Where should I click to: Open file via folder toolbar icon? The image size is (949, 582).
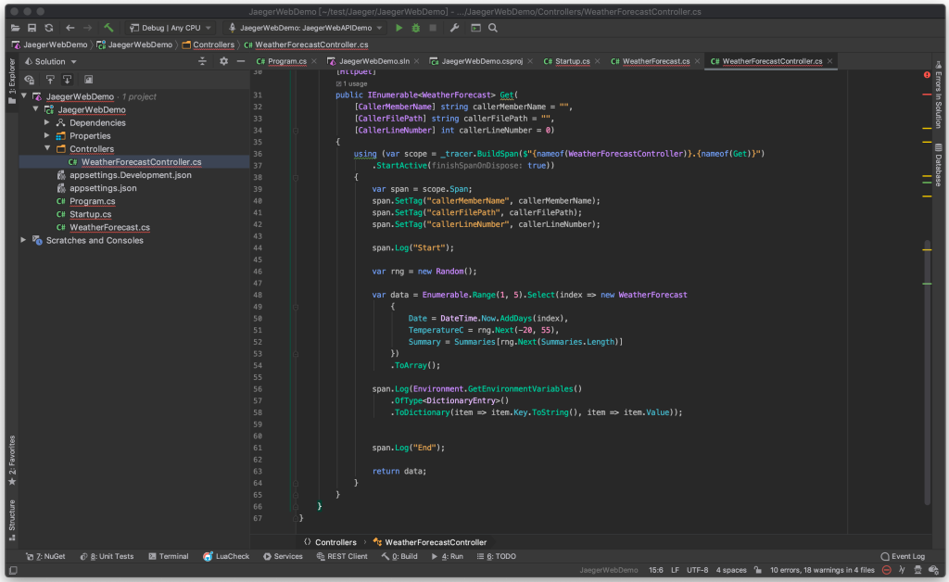pos(15,28)
